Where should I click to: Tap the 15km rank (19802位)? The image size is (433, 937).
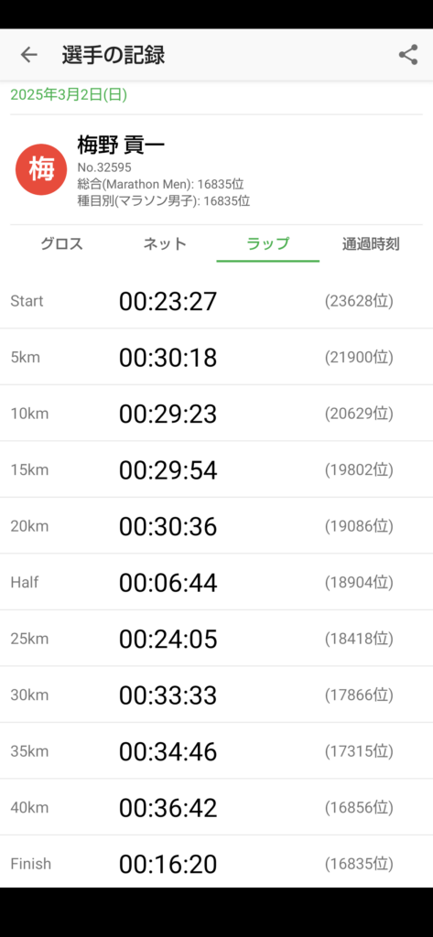pyautogui.click(x=360, y=469)
